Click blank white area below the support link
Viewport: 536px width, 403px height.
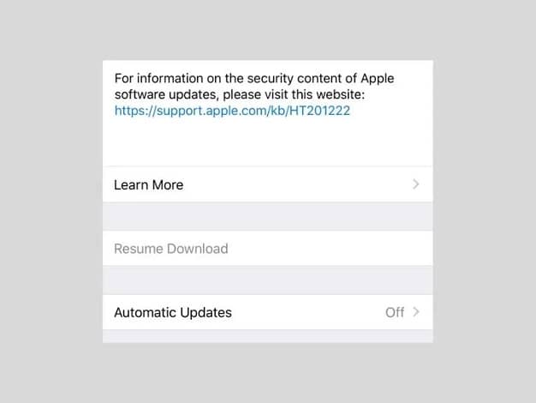tap(268, 142)
